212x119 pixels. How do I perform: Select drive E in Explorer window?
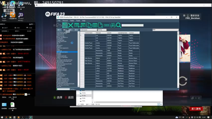point(84,98)
